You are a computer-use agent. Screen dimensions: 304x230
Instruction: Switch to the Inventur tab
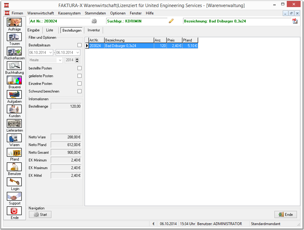click(94, 30)
